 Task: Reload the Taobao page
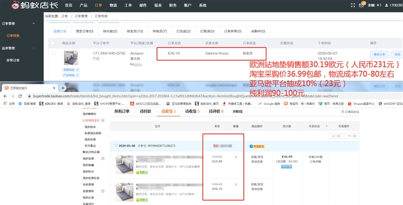click(20, 96)
